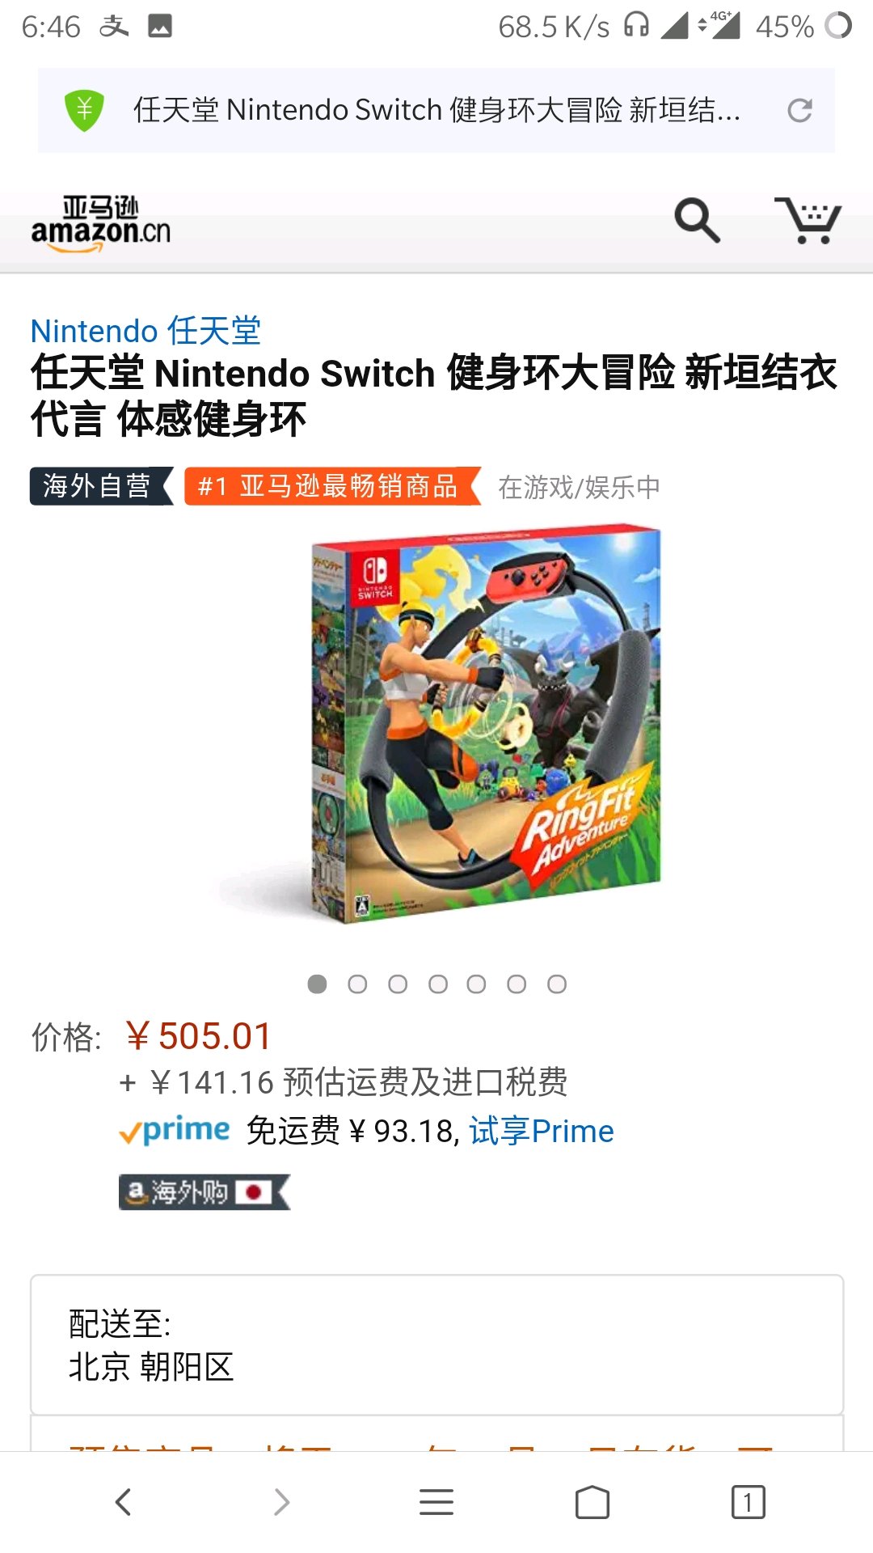Screen dimensions: 873x1553
Task: Reload the page with refresh icon
Action: click(799, 110)
